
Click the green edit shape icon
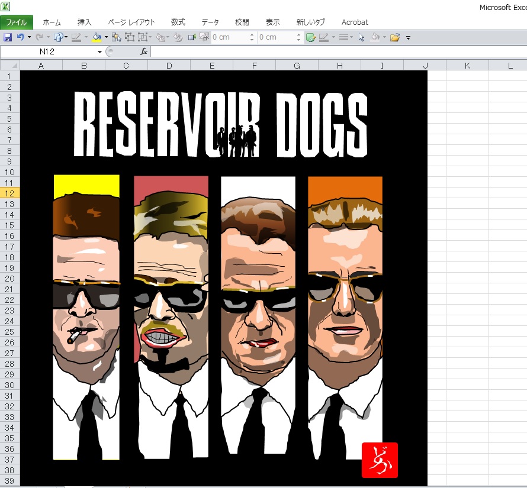click(310, 37)
